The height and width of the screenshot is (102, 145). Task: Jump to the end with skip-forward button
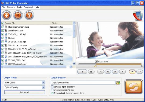pyautogui.click(x=122, y=72)
